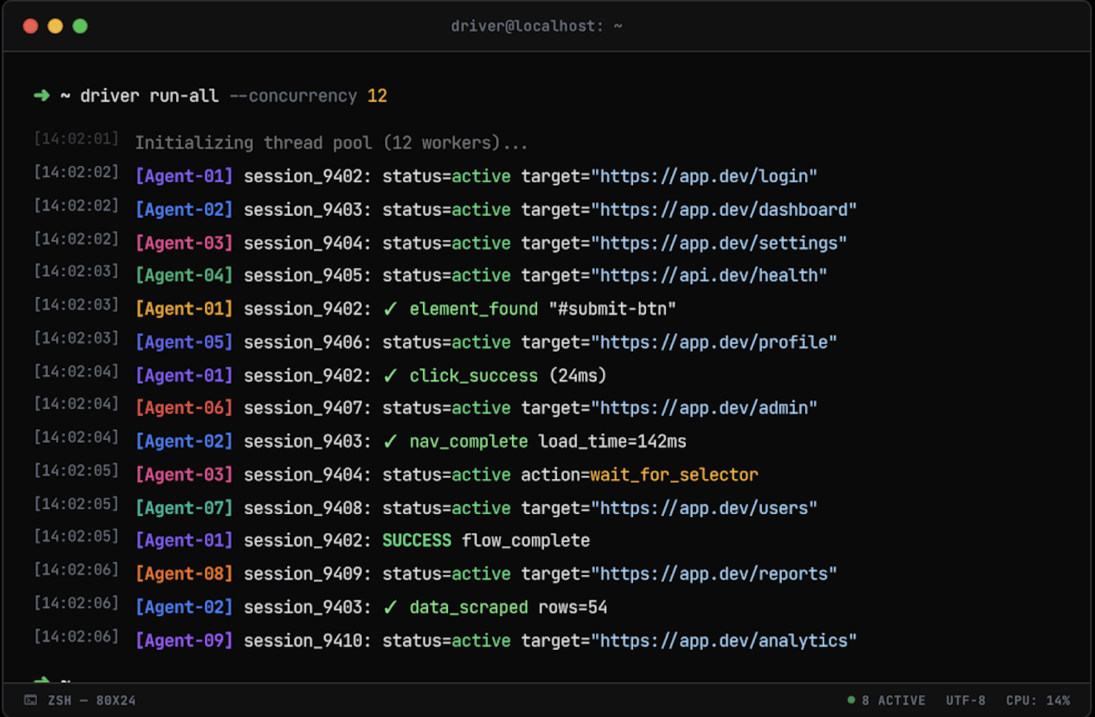Open the https://api.dev/health URL
The width and height of the screenshot is (1095, 717).
pos(709,276)
